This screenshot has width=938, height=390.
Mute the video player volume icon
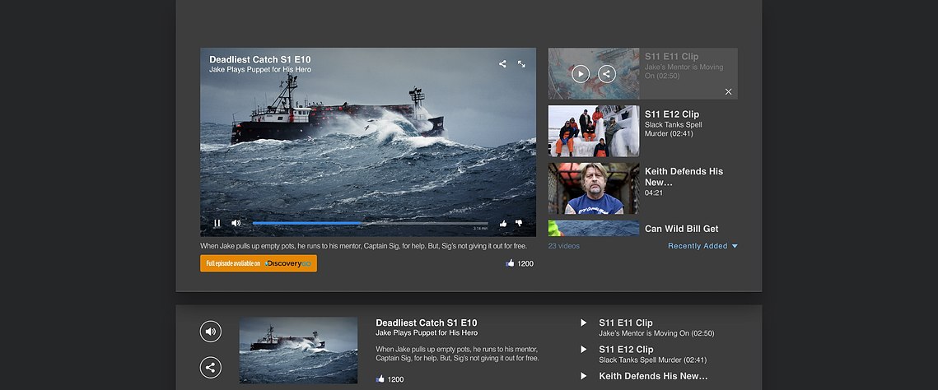tap(236, 223)
